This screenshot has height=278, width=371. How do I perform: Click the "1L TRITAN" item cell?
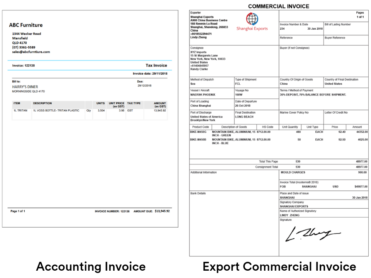tap(20, 111)
